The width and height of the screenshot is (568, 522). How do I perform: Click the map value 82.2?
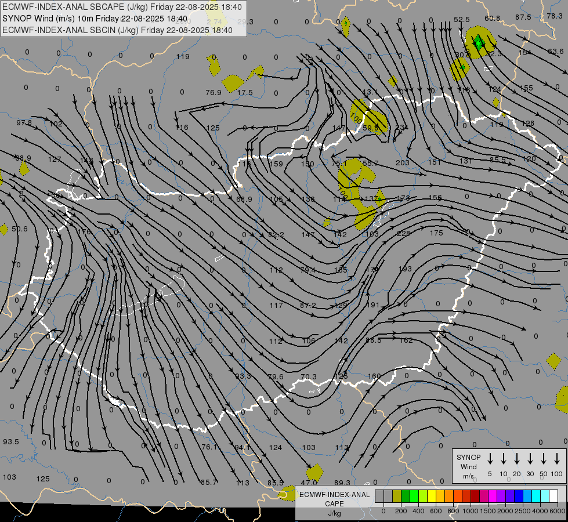[276, 235]
